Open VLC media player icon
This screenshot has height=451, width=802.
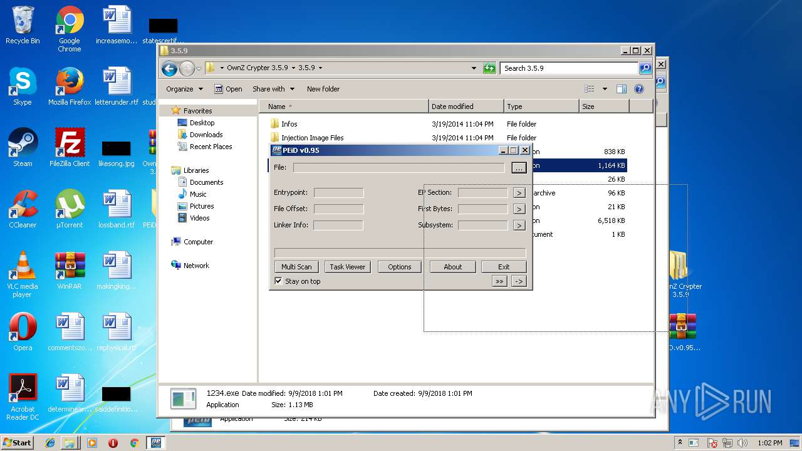pos(23,274)
